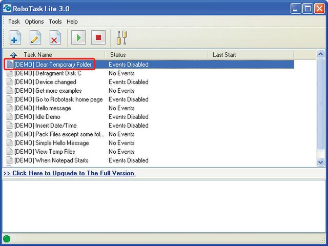Viewport: 328px width, 246px height.
Task: Click the Edit Task pencil icon
Action: click(35, 37)
